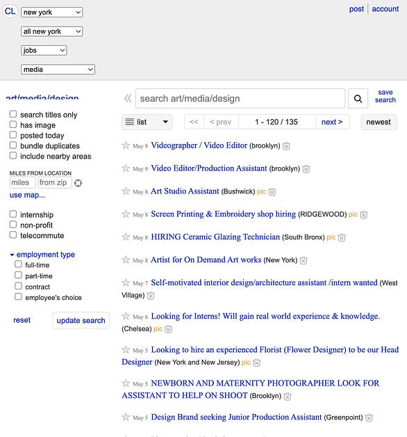Star the Videographer / Video Editor posting
This screenshot has width=407, height=437.
click(126, 145)
